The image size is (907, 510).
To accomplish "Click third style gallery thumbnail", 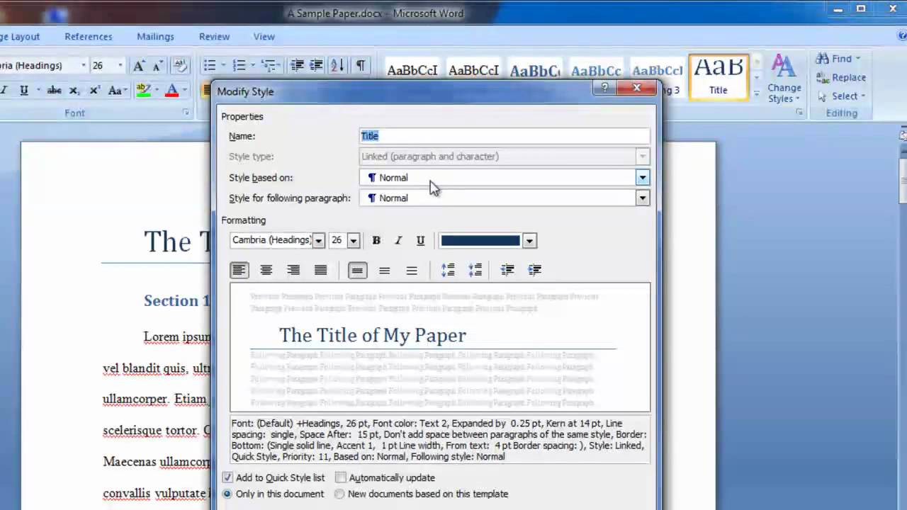I will (535, 70).
